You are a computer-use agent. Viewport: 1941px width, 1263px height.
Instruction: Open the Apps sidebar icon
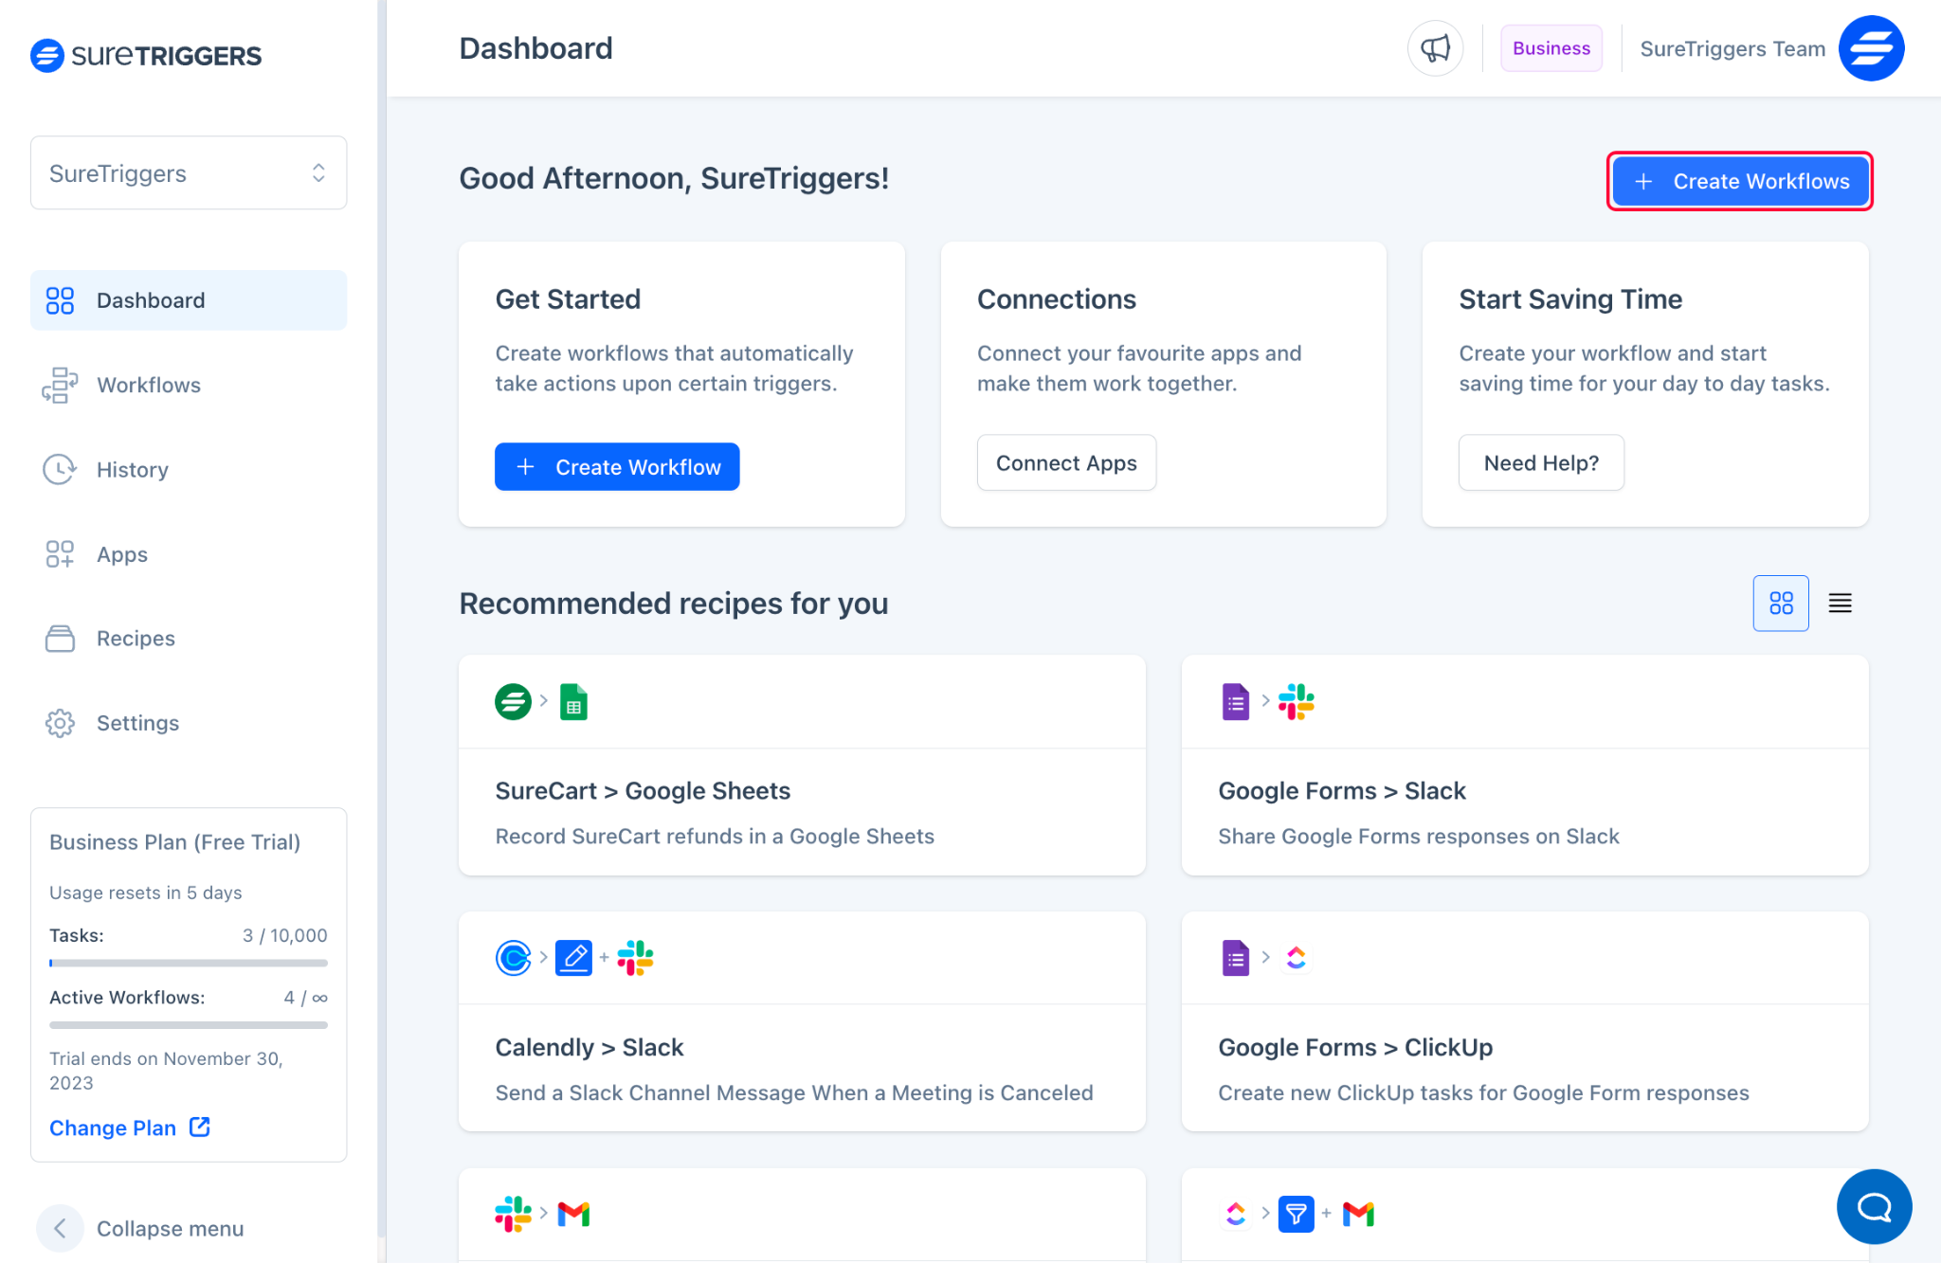coord(57,553)
